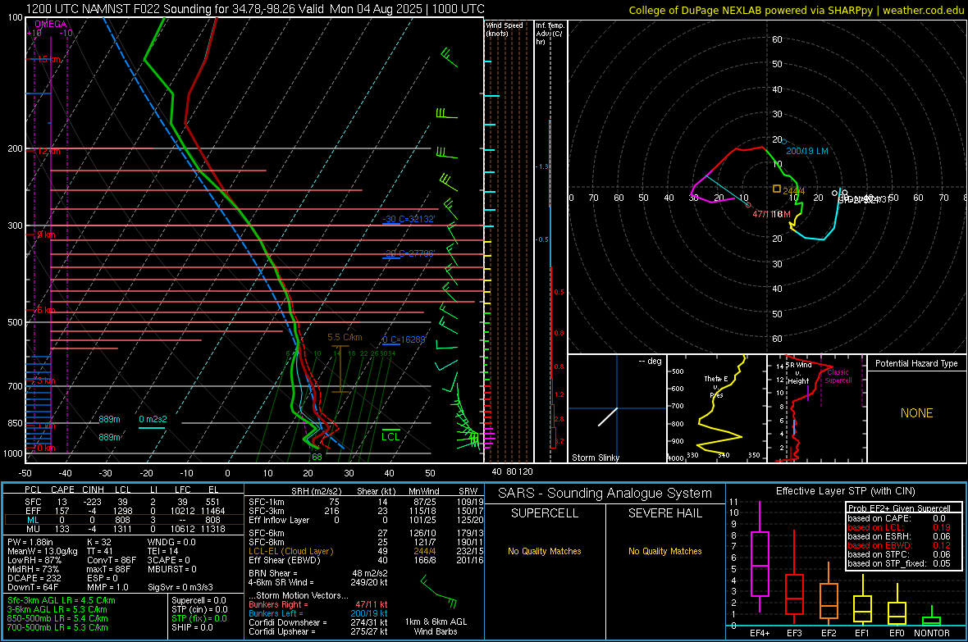Select Sfc-3km AGL LR = 4.5 C/km
The width and height of the screenshot is (968, 642).
tap(62, 600)
